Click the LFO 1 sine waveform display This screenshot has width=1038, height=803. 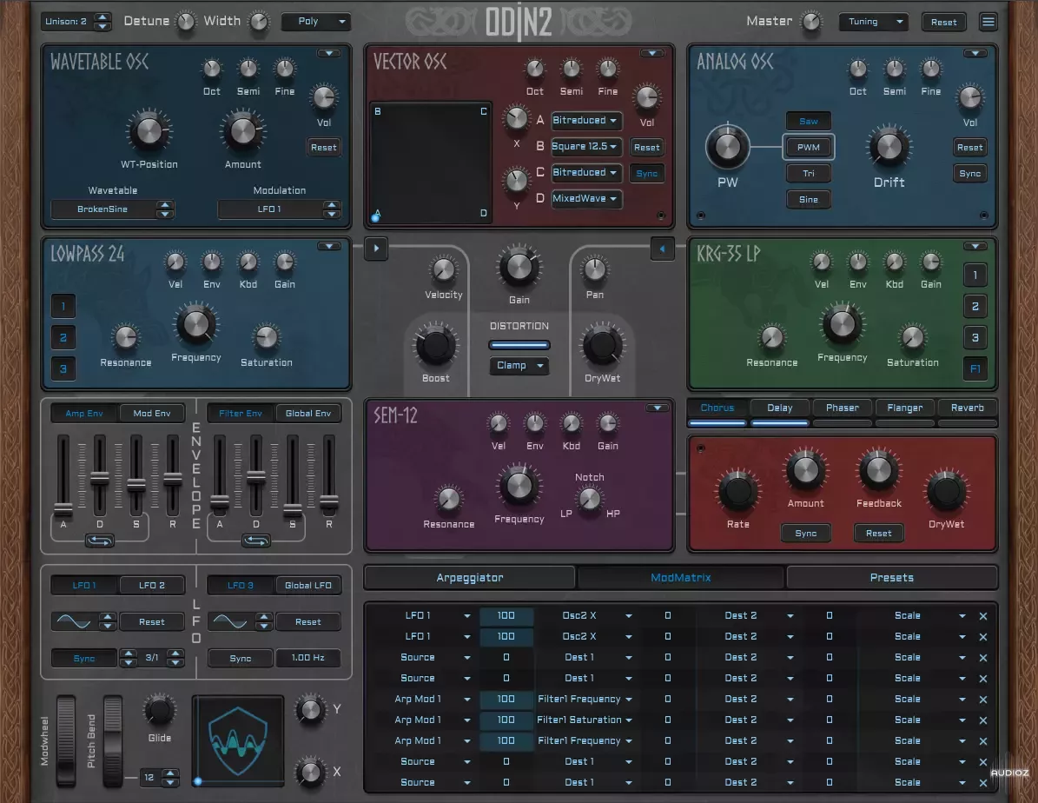tap(74, 621)
